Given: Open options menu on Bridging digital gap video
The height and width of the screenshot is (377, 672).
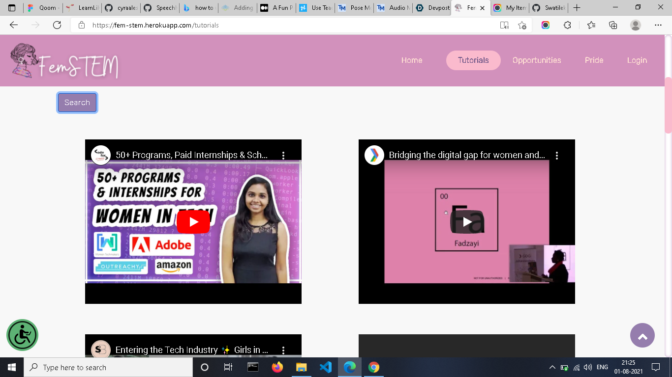Looking at the screenshot, I should click(x=557, y=155).
